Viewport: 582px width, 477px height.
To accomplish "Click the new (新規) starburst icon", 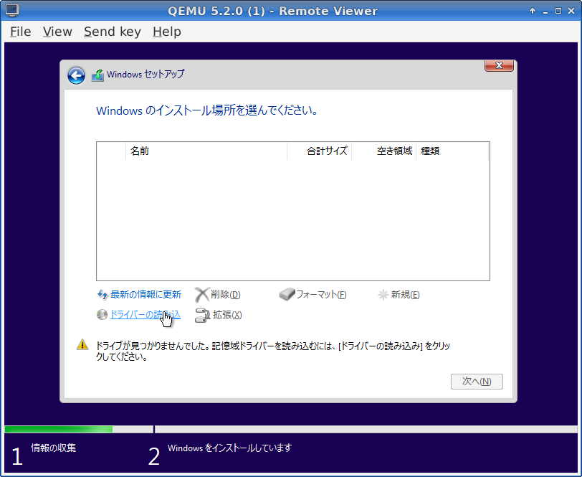I will [383, 295].
